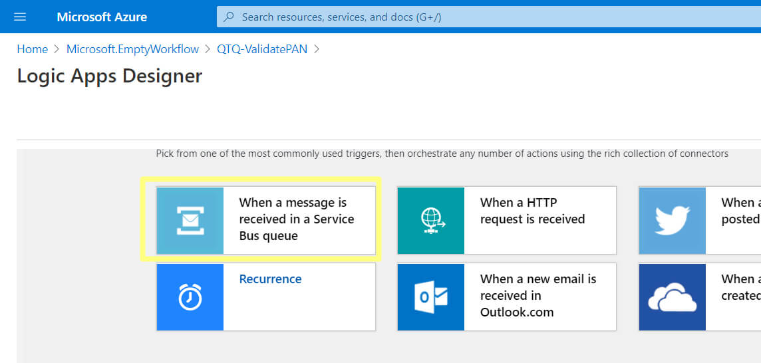Click the Microsoft Azure brand title

point(102,17)
